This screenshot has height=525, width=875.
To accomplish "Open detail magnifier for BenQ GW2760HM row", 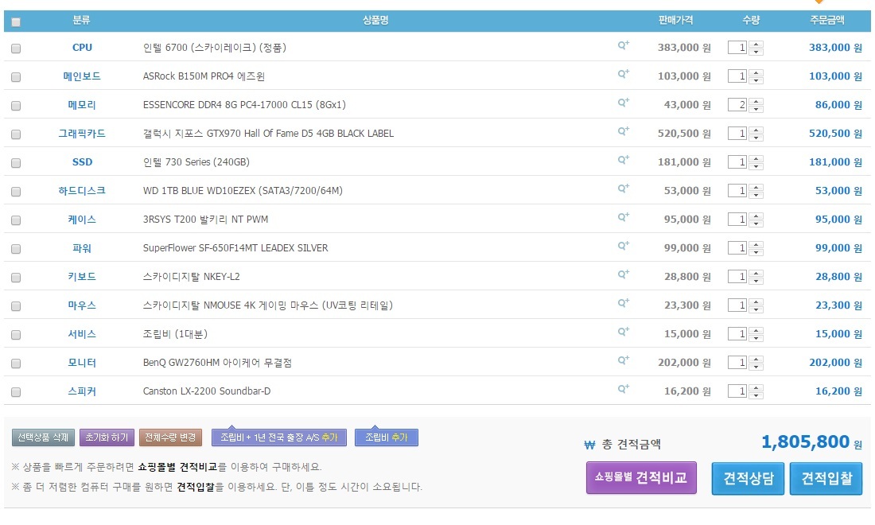I will coord(624,360).
